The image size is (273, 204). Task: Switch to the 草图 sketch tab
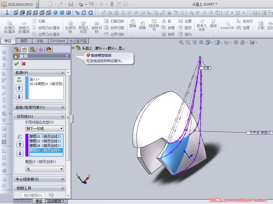click(x=24, y=41)
